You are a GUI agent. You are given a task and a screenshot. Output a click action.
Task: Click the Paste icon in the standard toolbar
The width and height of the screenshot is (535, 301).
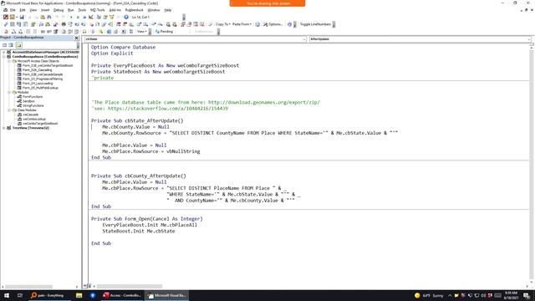tap(43, 17)
